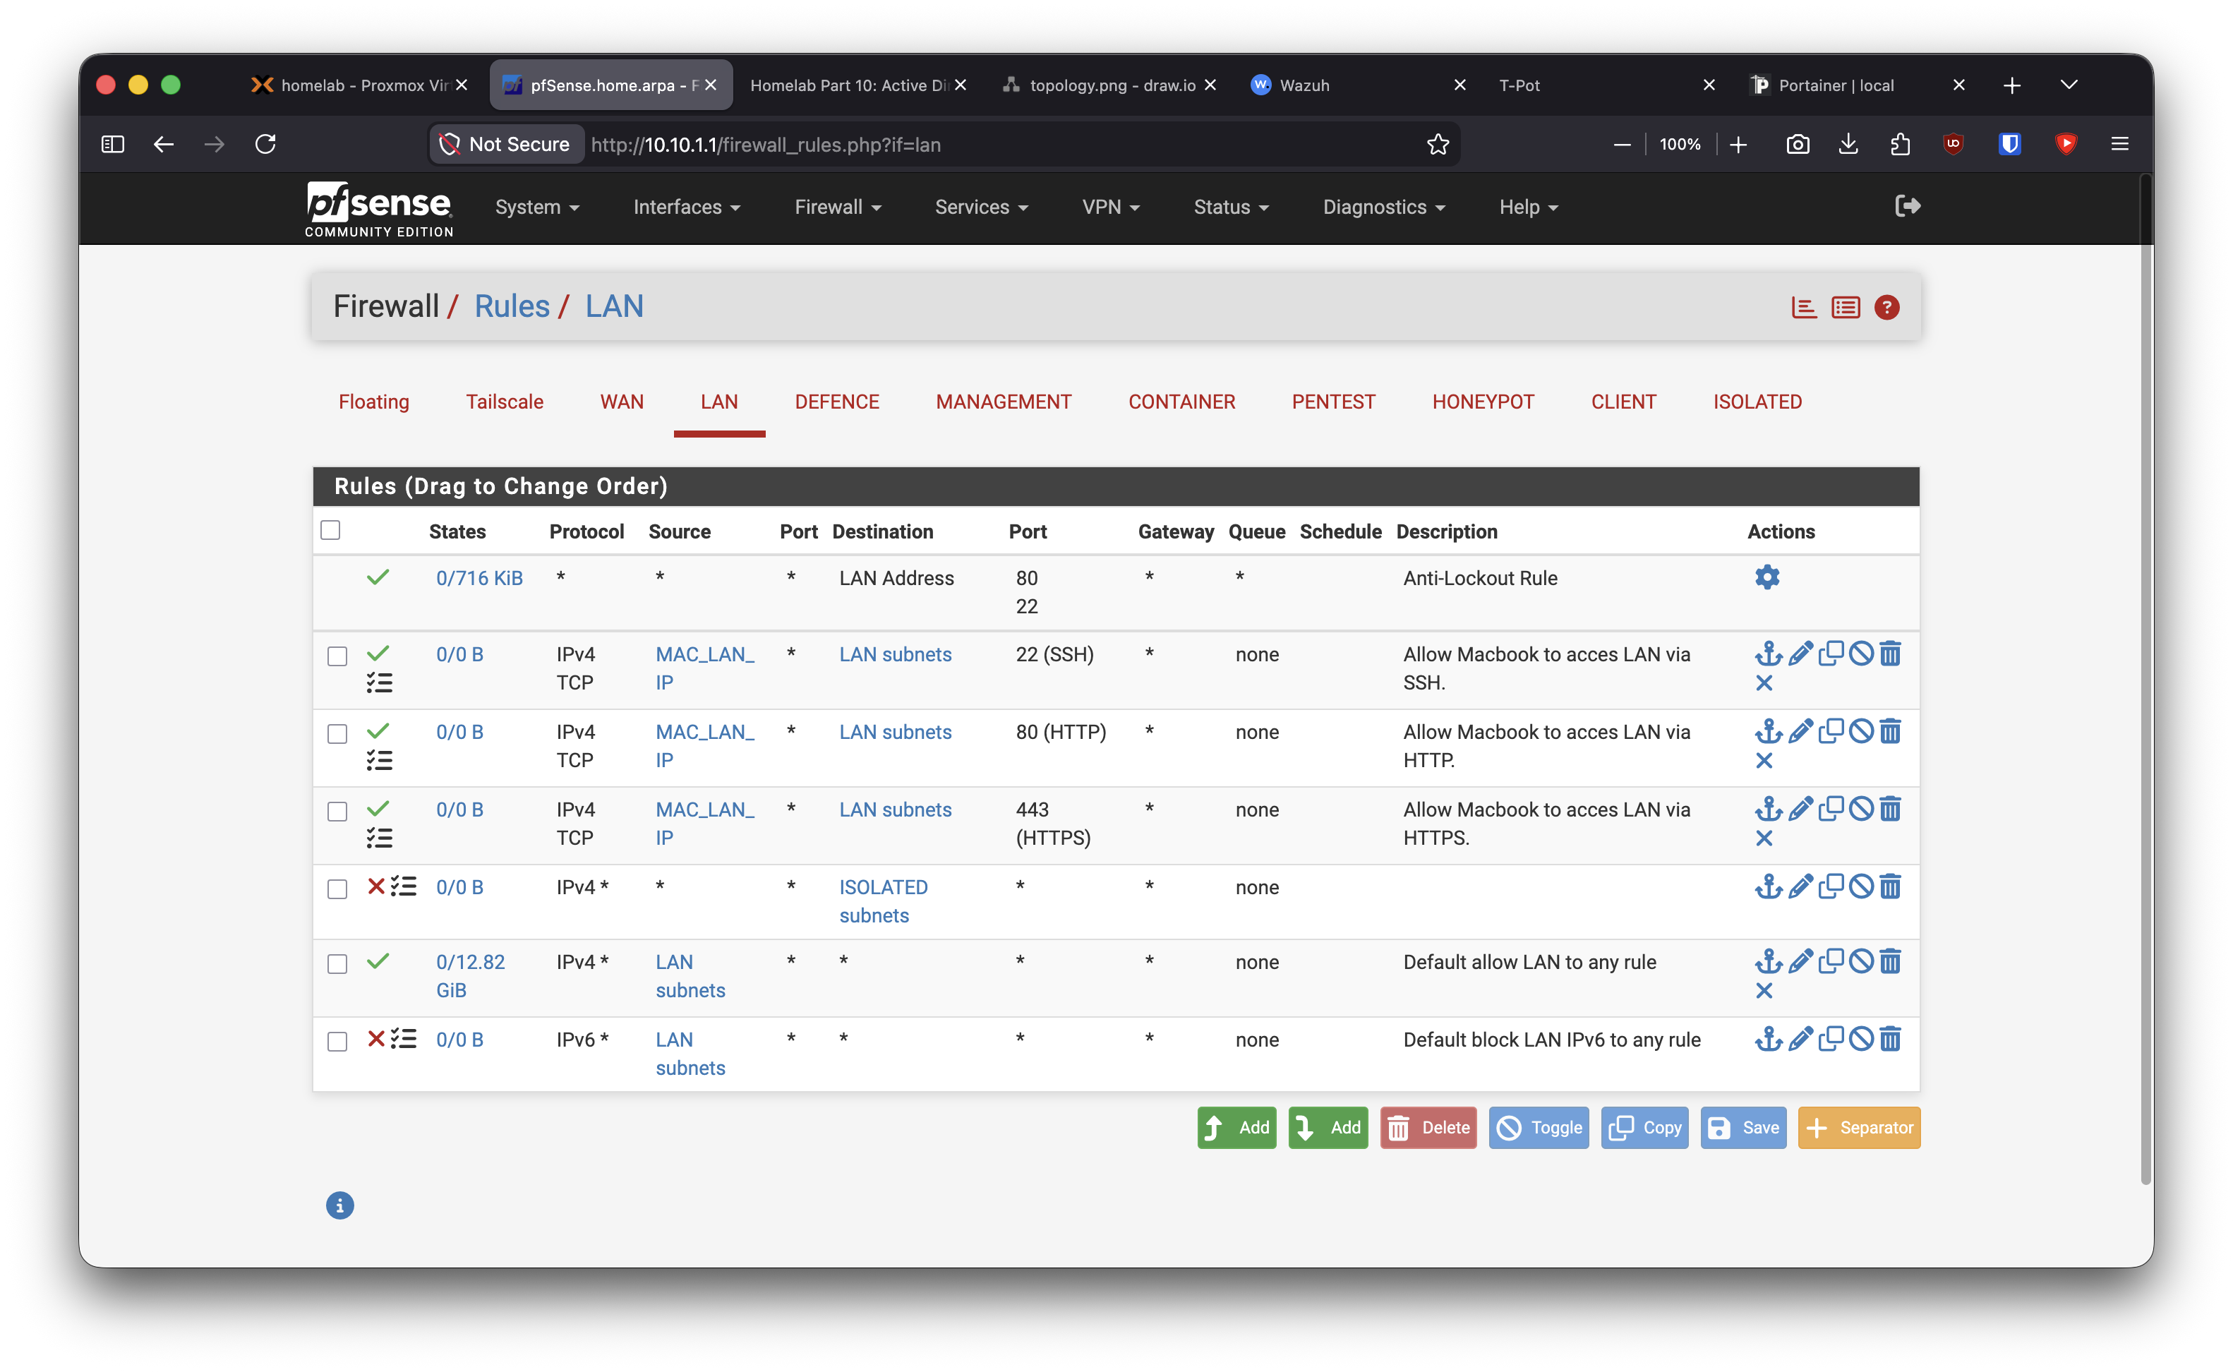The height and width of the screenshot is (1372, 2233).
Task: Open the Services dropdown menu
Action: pyautogui.click(x=981, y=207)
